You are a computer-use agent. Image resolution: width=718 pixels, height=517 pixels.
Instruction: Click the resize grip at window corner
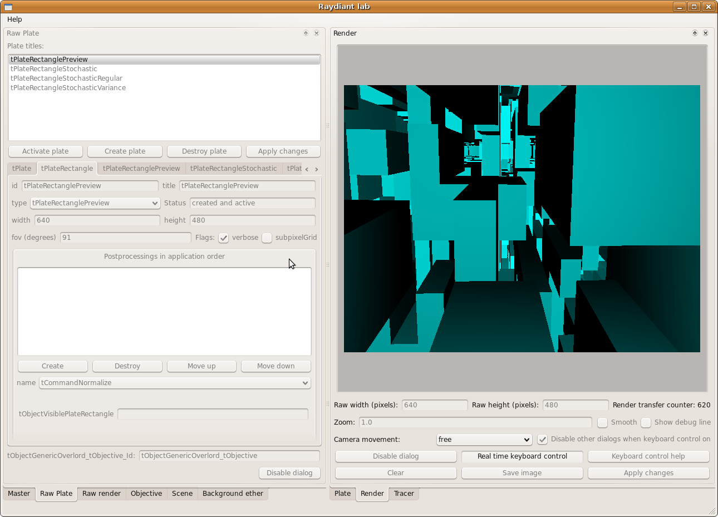[712, 511]
